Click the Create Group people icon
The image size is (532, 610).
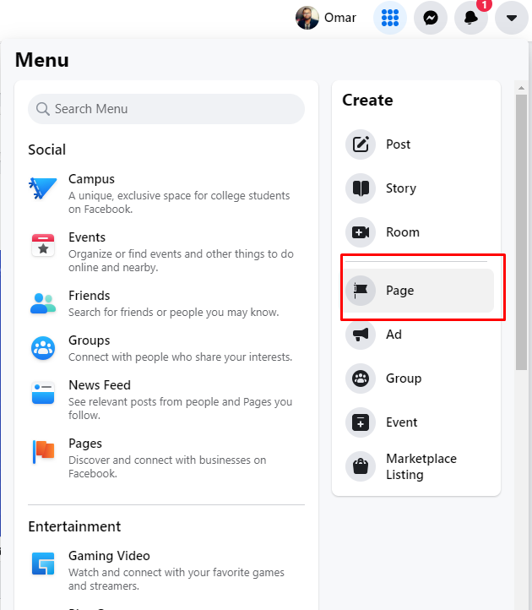click(x=361, y=379)
